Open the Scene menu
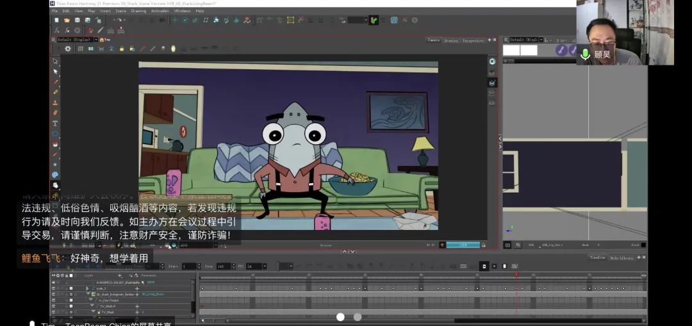This screenshot has height=326, width=692. (x=120, y=11)
